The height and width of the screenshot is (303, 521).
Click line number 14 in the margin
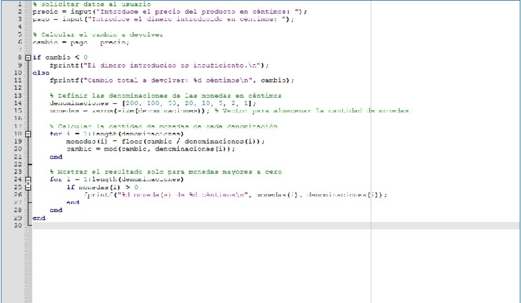tap(18, 103)
